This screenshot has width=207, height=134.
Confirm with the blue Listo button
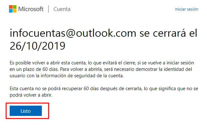(x=26, y=111)
